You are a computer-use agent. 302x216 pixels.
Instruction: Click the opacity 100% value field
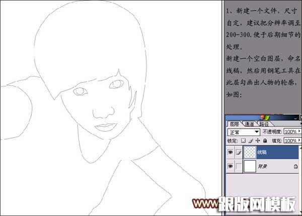[290, 132]
